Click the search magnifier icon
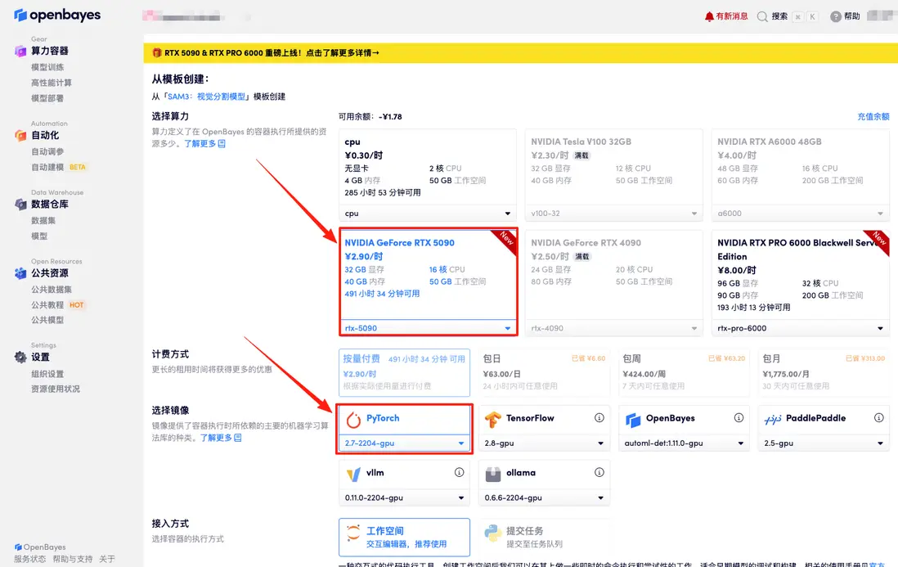898x567 pixels. (762, 16)
